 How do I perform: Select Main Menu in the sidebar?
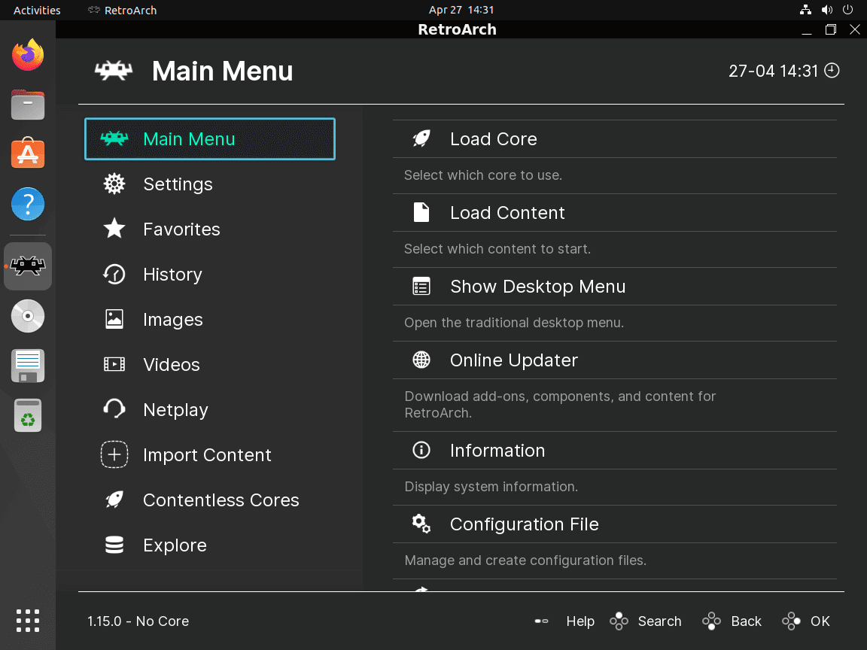pyautogui.click(x=189, y=138)
